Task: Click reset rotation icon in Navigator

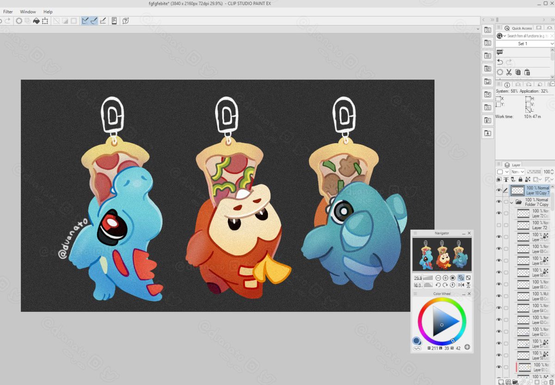Action: (x=453, y=285)
